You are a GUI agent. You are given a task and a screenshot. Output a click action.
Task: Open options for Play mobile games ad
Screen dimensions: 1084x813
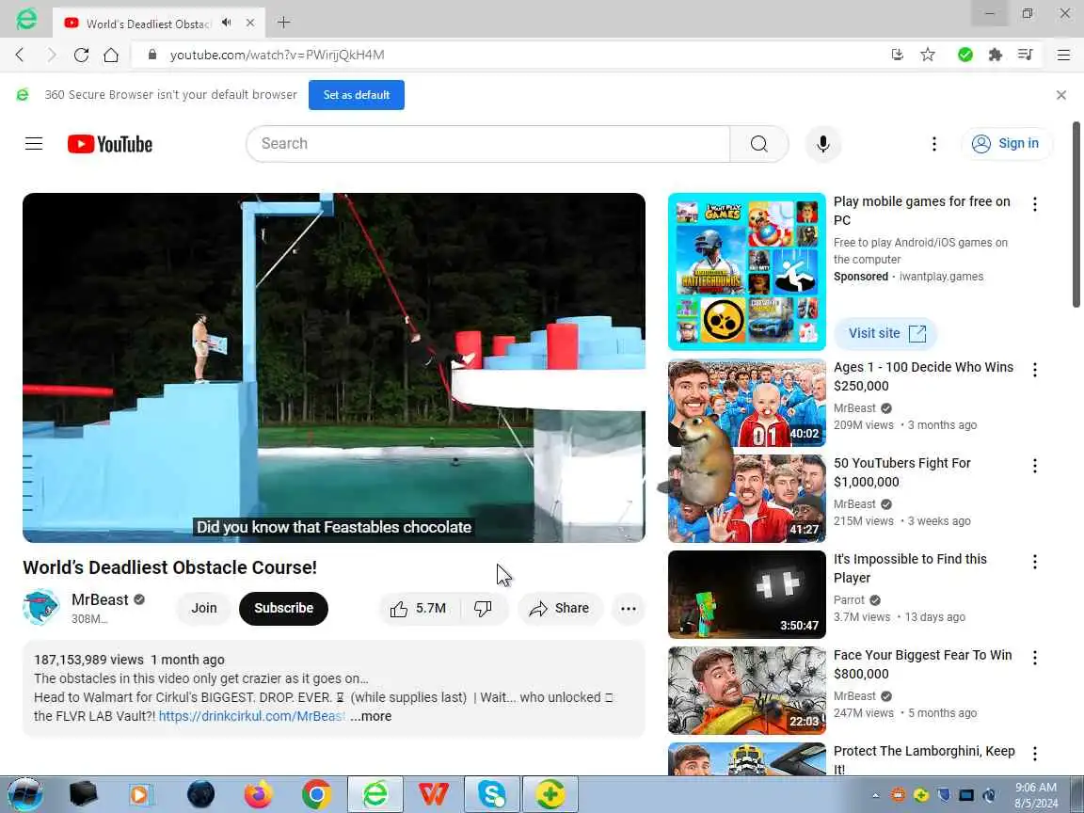(x=1034, y=204)
